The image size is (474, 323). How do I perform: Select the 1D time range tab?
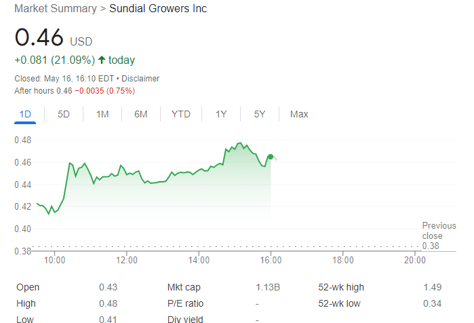point(26,114)
